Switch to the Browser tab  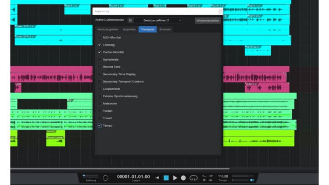pyautogui.click(x=165, y=29)
